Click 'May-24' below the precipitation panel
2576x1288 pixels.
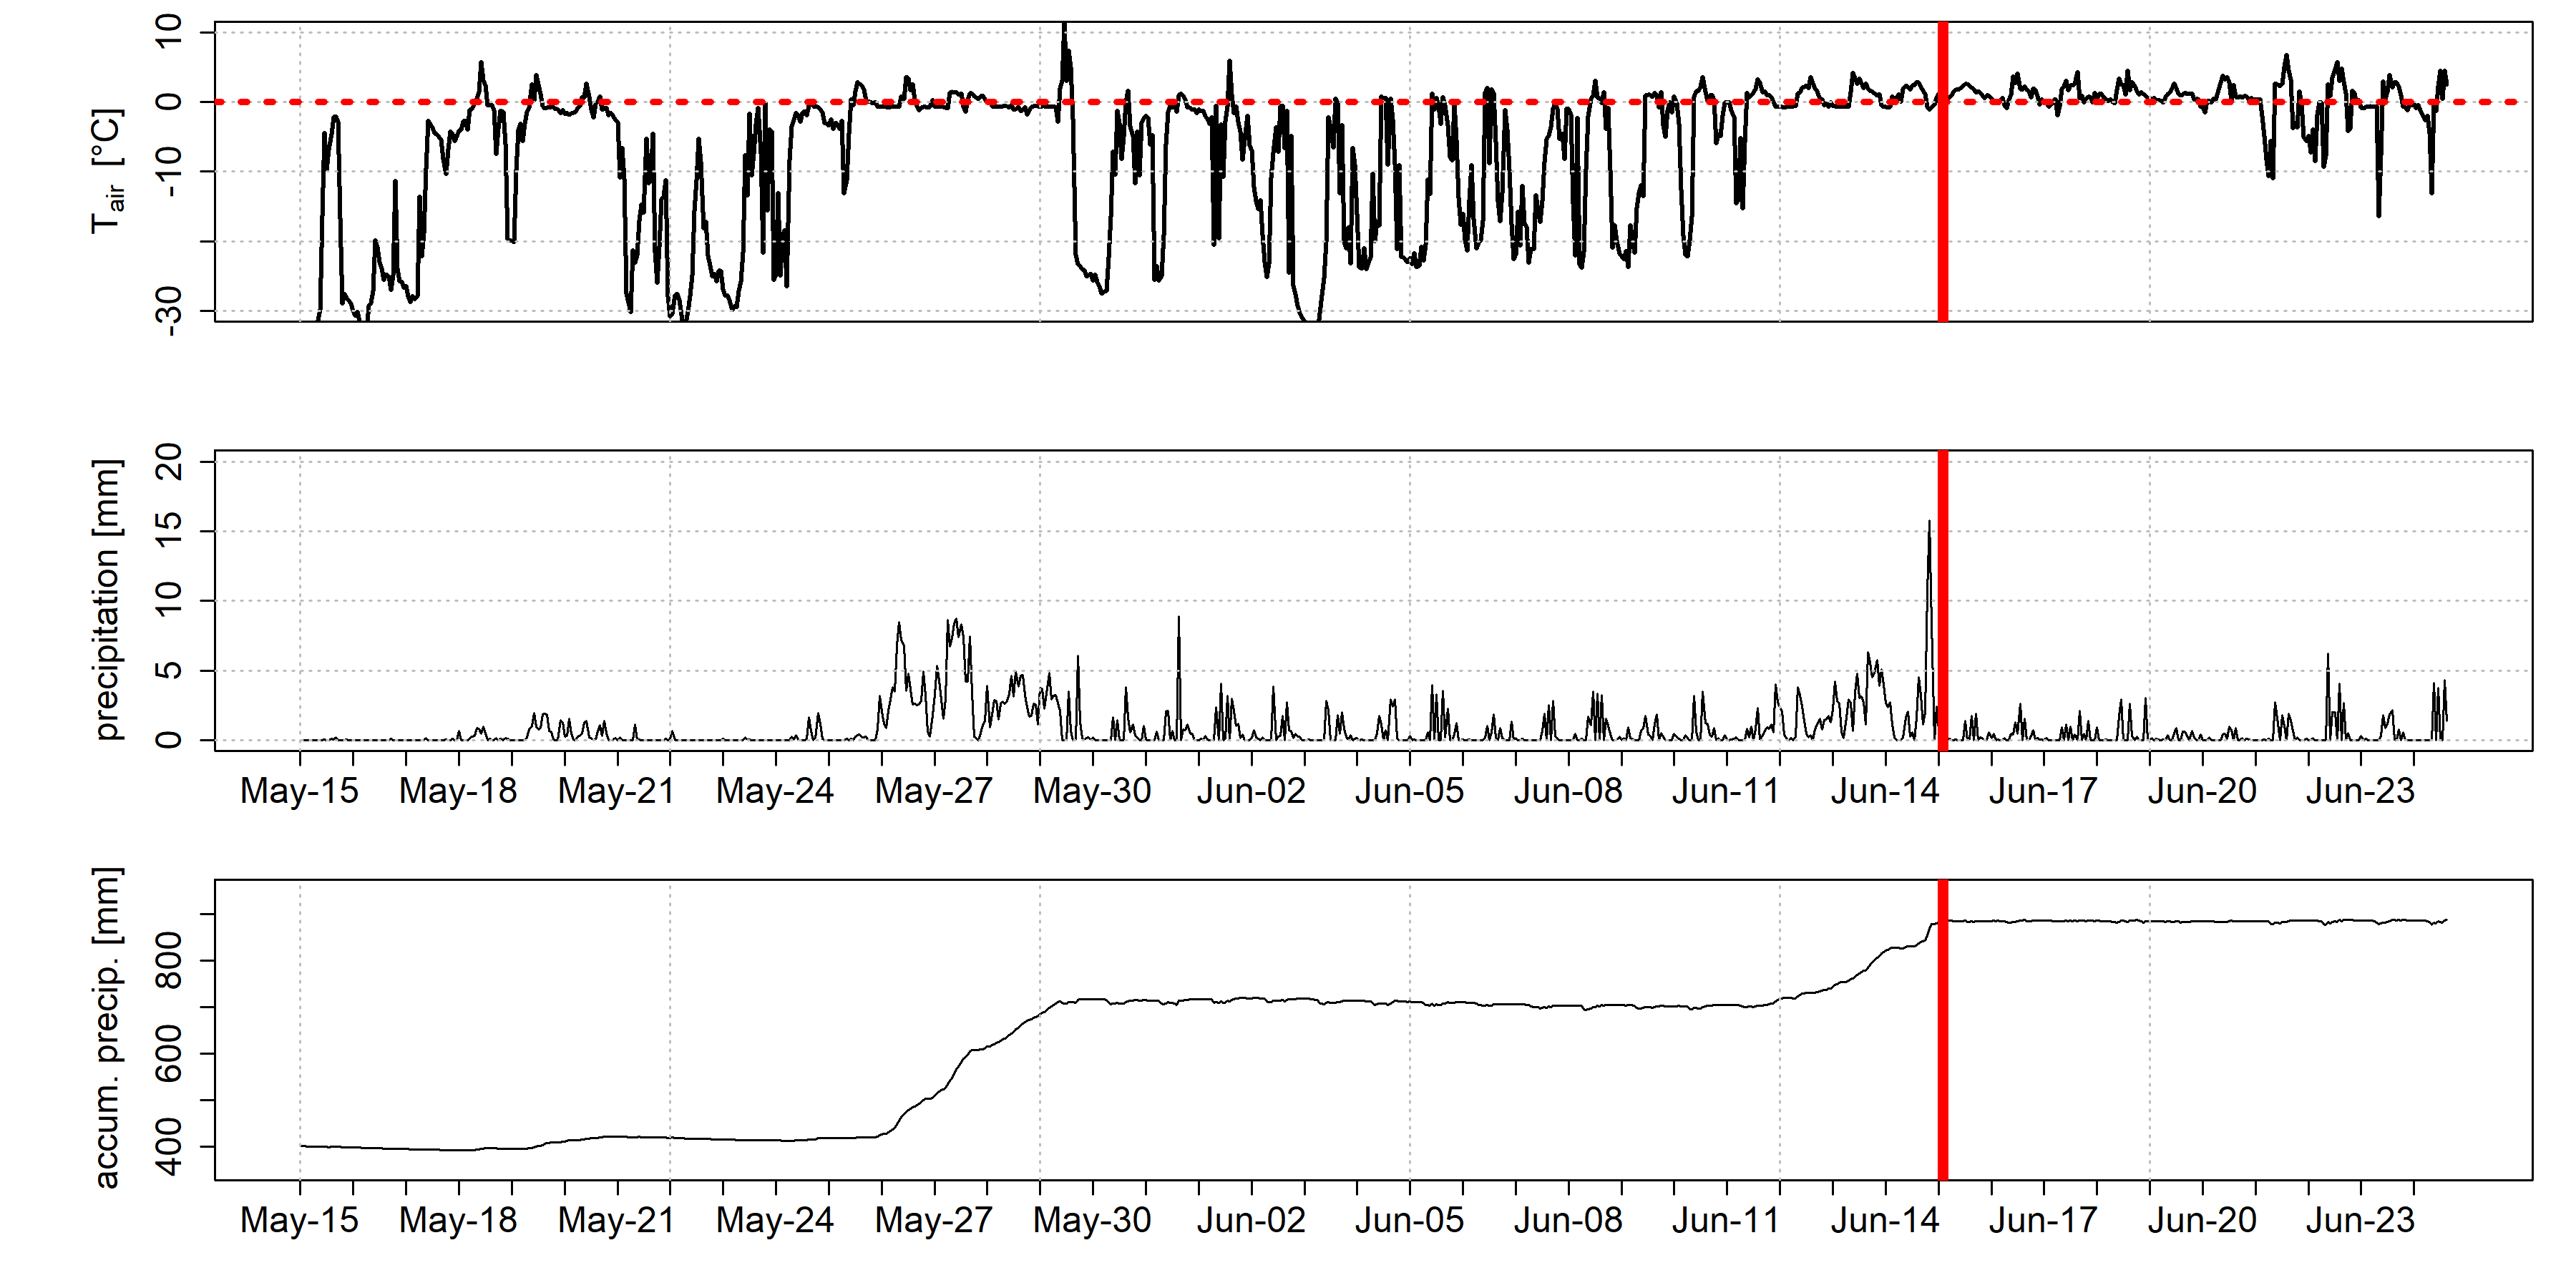(x=775, y=791)
